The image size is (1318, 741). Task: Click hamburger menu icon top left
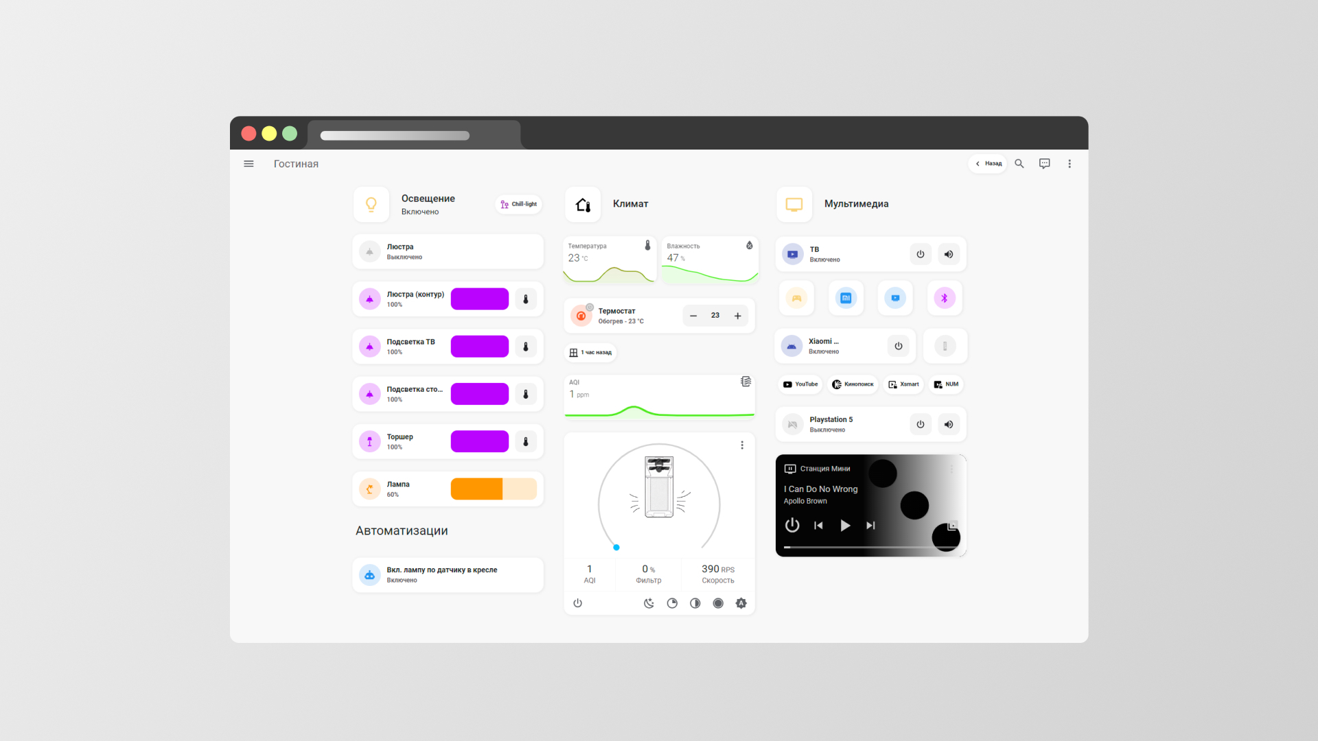(249, 164)
